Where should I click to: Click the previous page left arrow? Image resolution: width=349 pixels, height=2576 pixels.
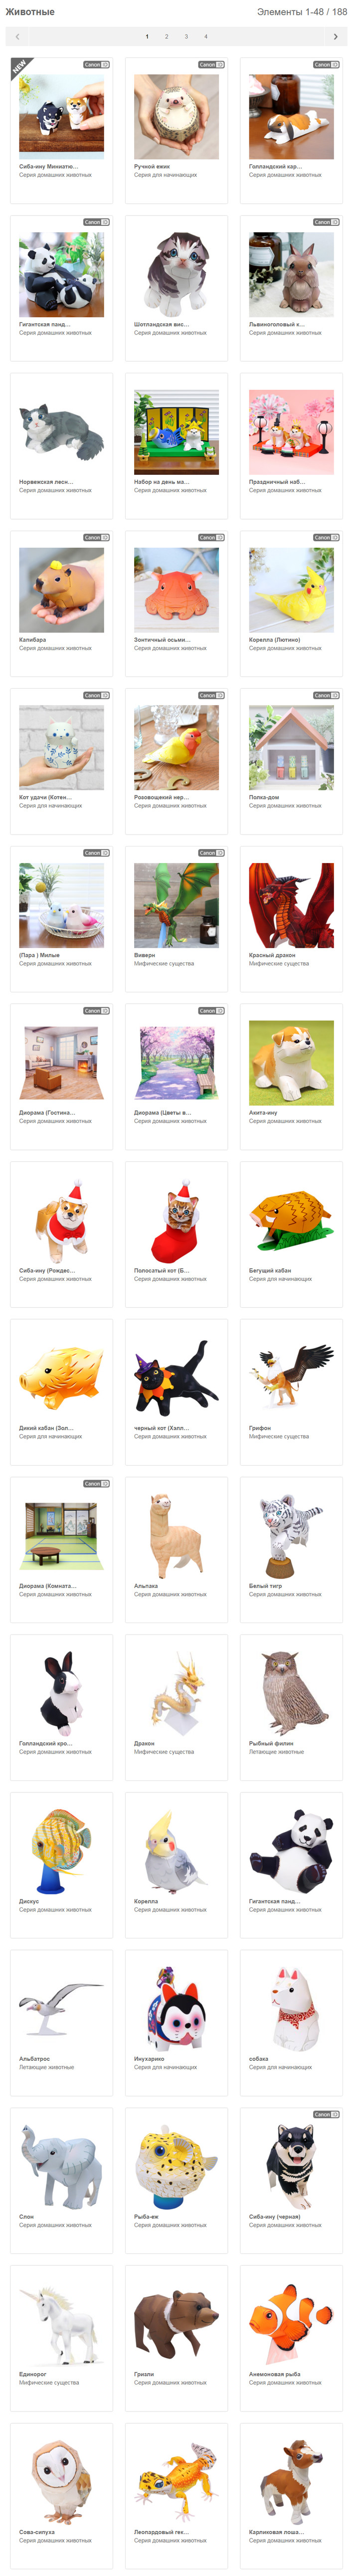point(18,36)
